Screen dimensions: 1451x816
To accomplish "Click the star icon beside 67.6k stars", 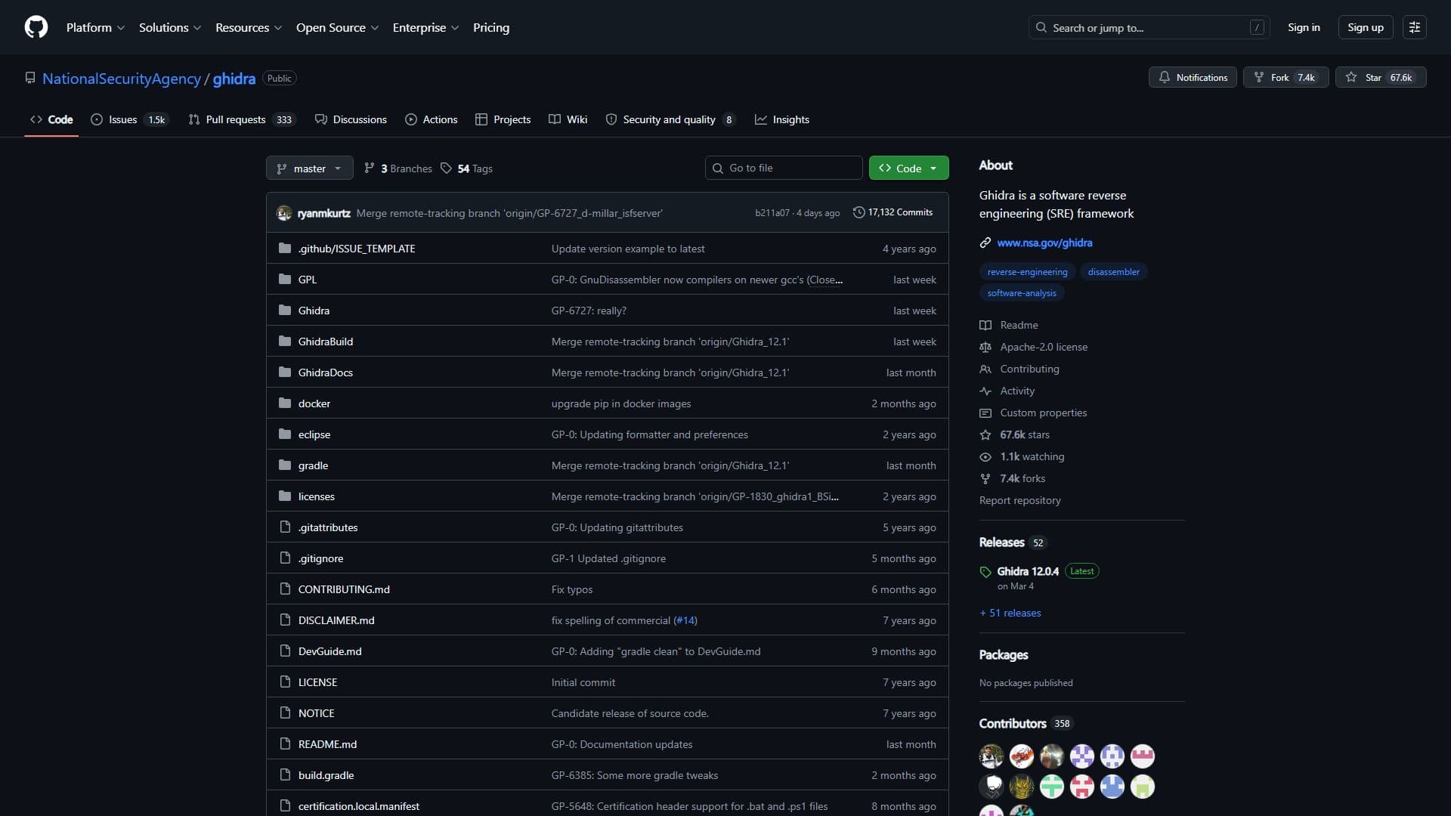I will click(x=985, y=434).
